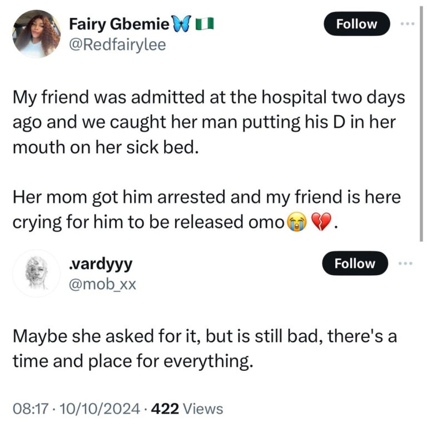Open the @mob_xx handle link
The image size is (427, 427).
coord(101,285)
